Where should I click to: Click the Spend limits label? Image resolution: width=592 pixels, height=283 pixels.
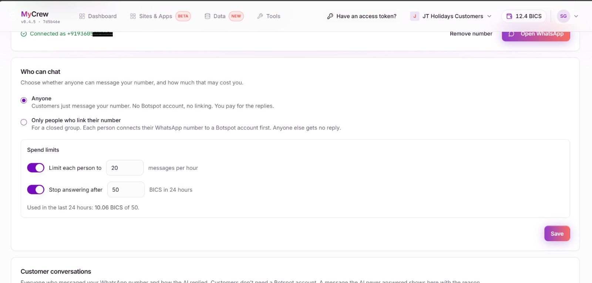[43, 150]
